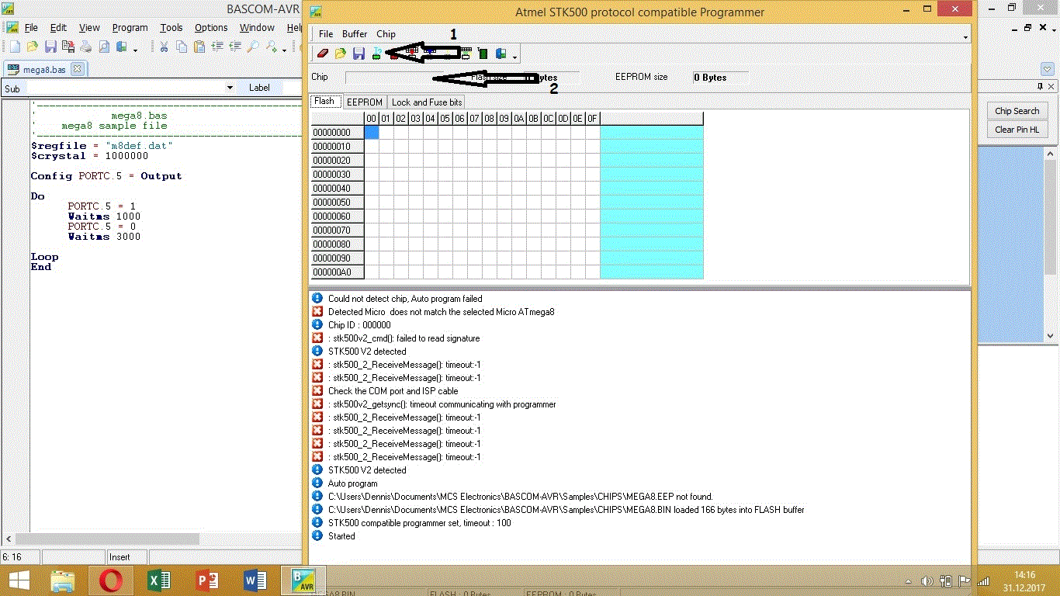Save buffer with programmer floppy disk icon

(359, 54)
